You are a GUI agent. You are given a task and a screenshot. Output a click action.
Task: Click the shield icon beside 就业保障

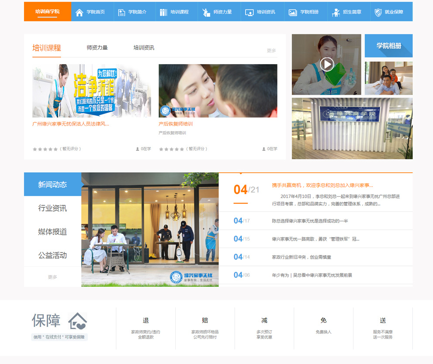[x=378, y=12]
